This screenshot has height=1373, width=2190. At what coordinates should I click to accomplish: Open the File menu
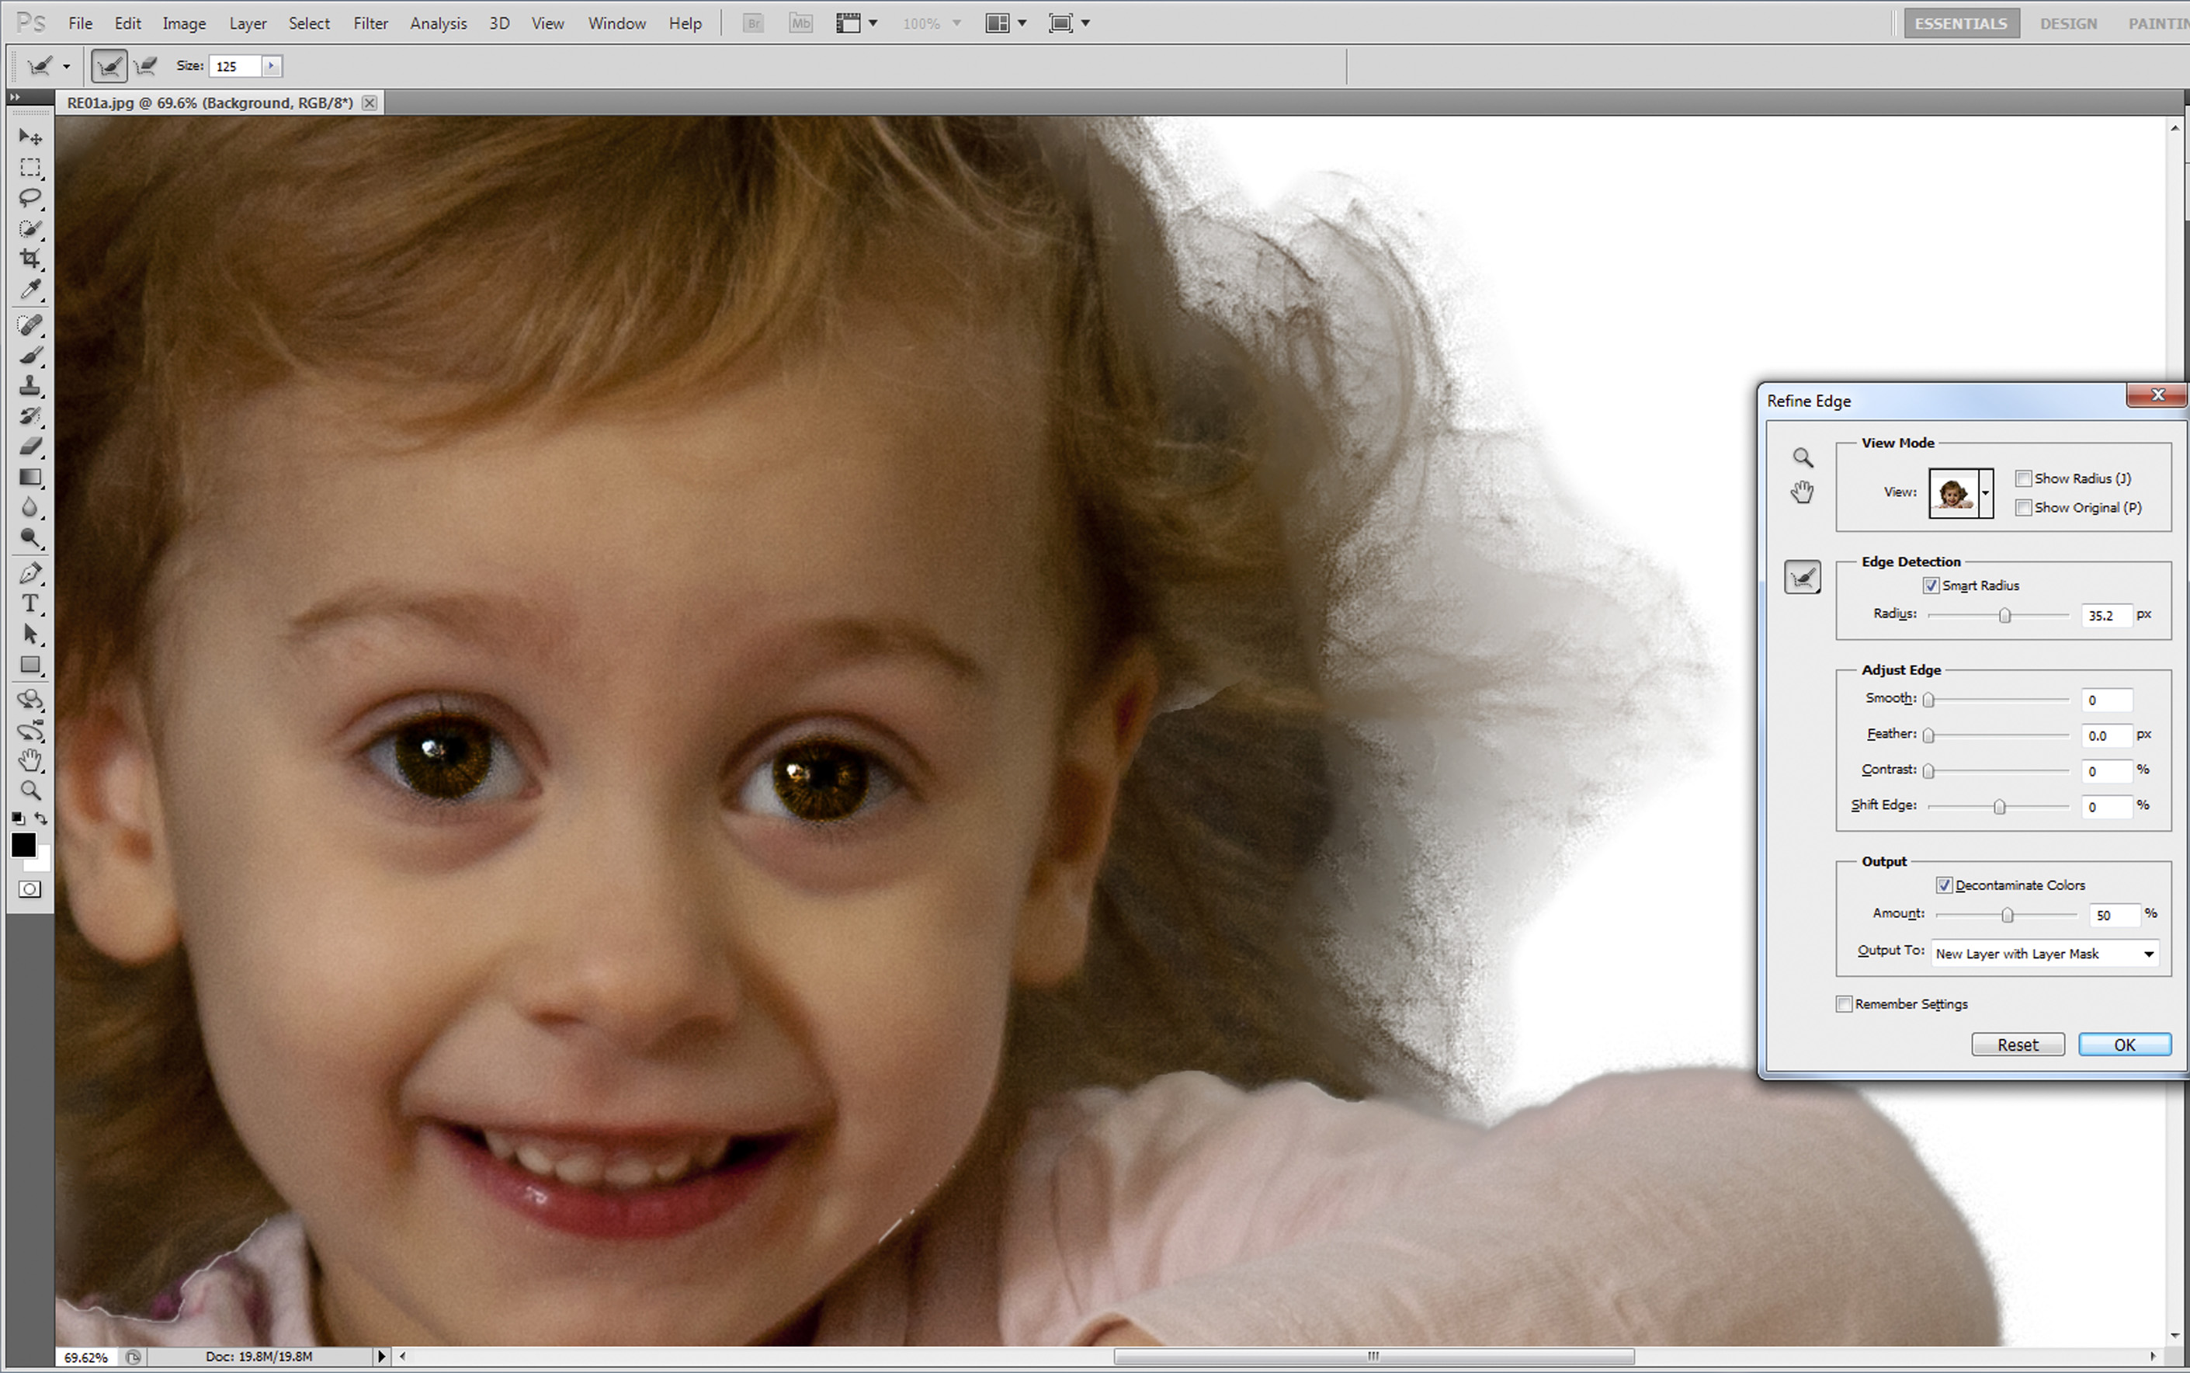pyautogui.click(x=80, y=23)
